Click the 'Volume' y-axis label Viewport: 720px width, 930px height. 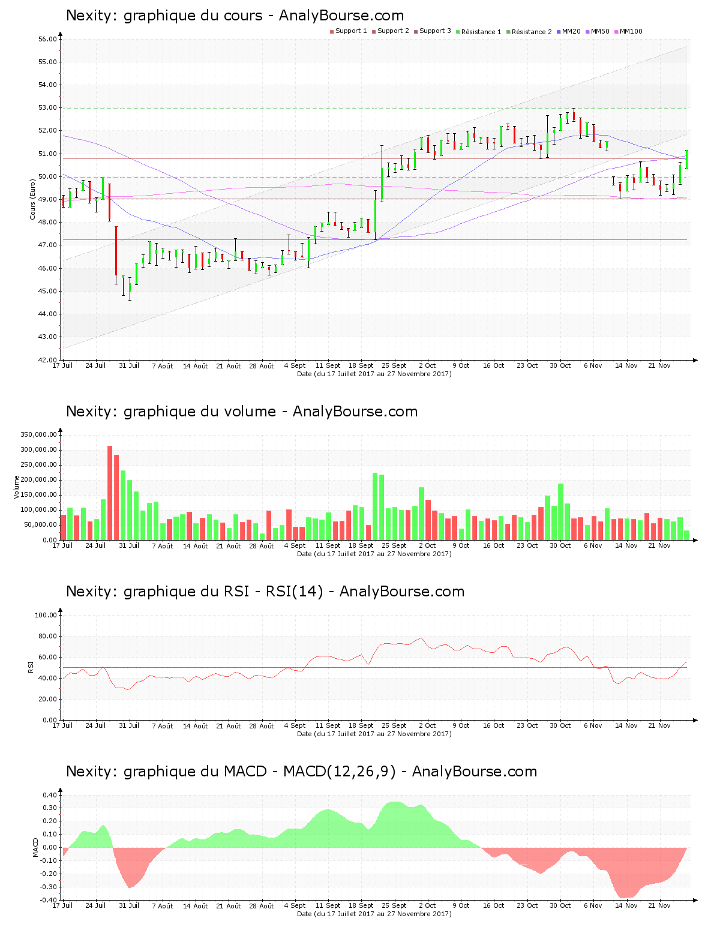17,487
